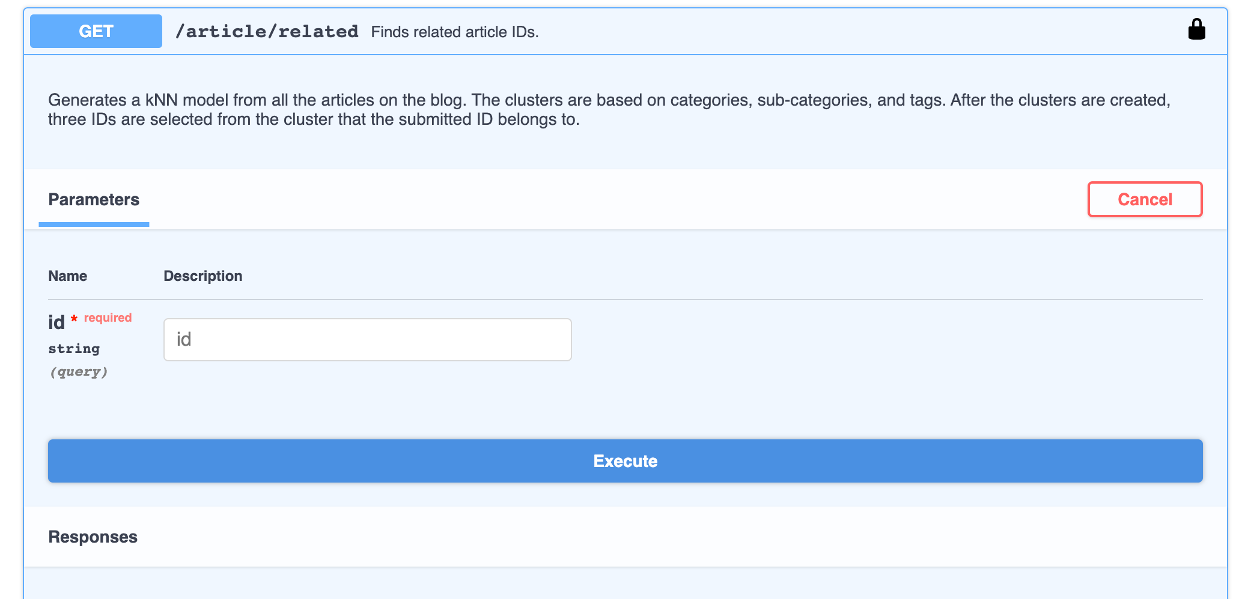Screen dimensions: 1245x599
Task: Click the 'string' type label
Action: 74,349
